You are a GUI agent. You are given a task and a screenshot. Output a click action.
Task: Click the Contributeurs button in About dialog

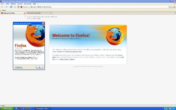pyautogui.click(x=19, y=67)
